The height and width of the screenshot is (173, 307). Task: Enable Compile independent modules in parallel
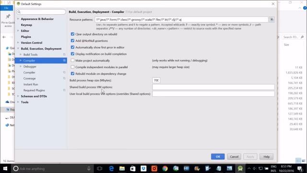(x=72, y=67)
